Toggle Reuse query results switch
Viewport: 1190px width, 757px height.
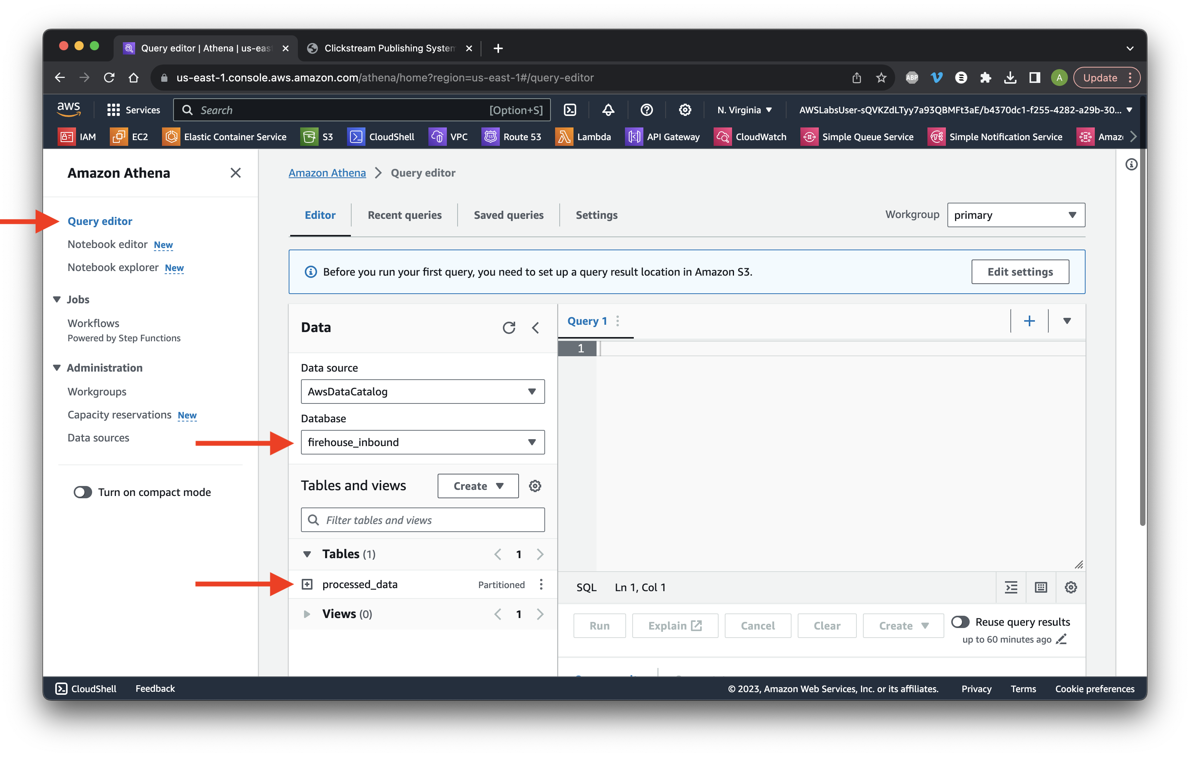[960, 621]
